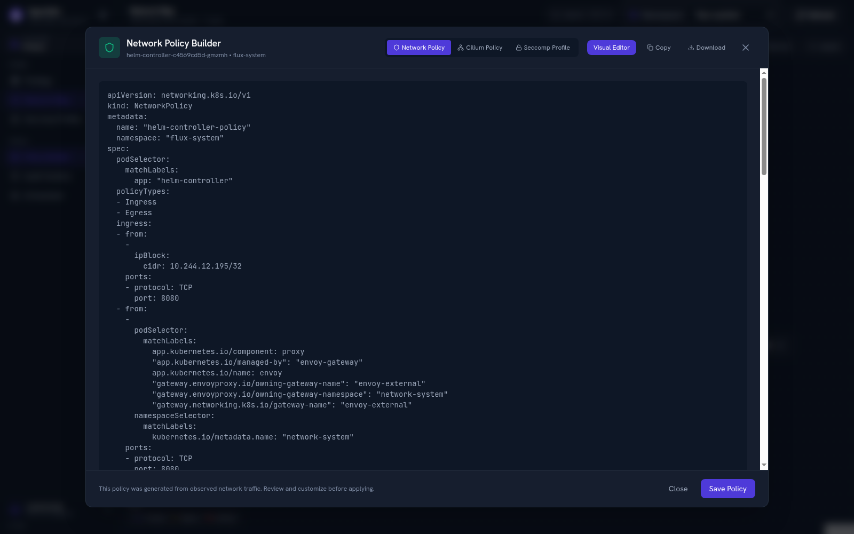Download the policy YAML file

pos(707,48)
